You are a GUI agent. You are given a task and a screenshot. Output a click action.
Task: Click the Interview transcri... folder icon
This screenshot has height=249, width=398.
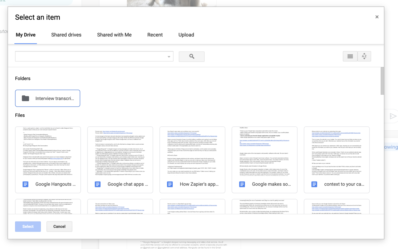tap(25, 98)
